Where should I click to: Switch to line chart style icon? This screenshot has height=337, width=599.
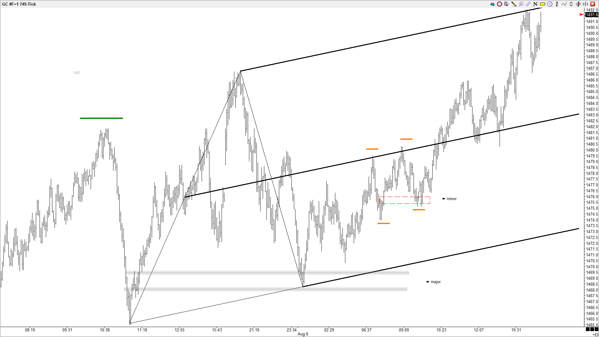[x=564, y=4]
